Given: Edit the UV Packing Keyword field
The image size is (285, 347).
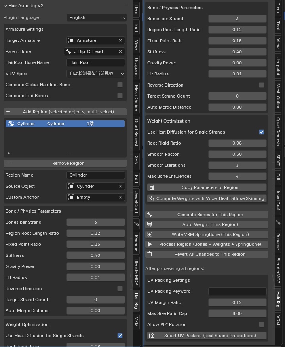Looking at the screenshot, I should [x=237, y=291].
